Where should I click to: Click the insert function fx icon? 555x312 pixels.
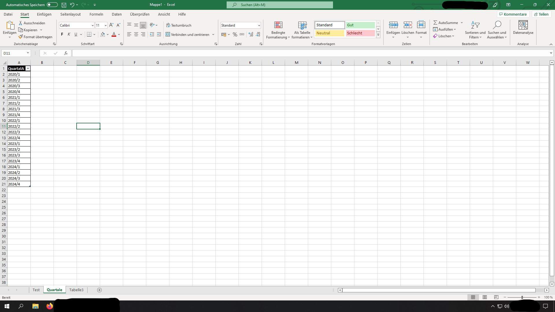click(66, 53)
